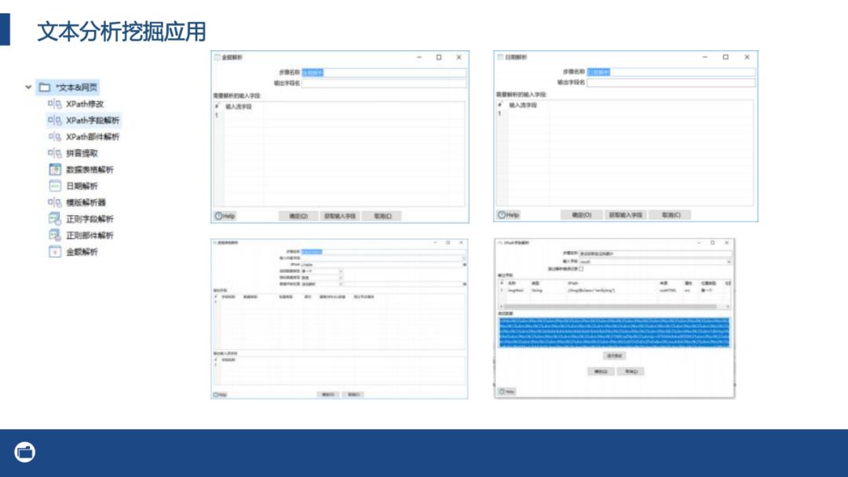Select the 数据表格解析 step icon in the tree
The width and height of the screenshot is (848, 477).
coord(55,169)
